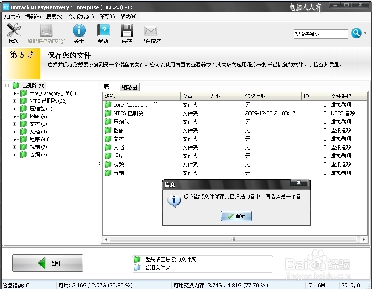Expand the 图像 (9) tree node

coord(15,116)
